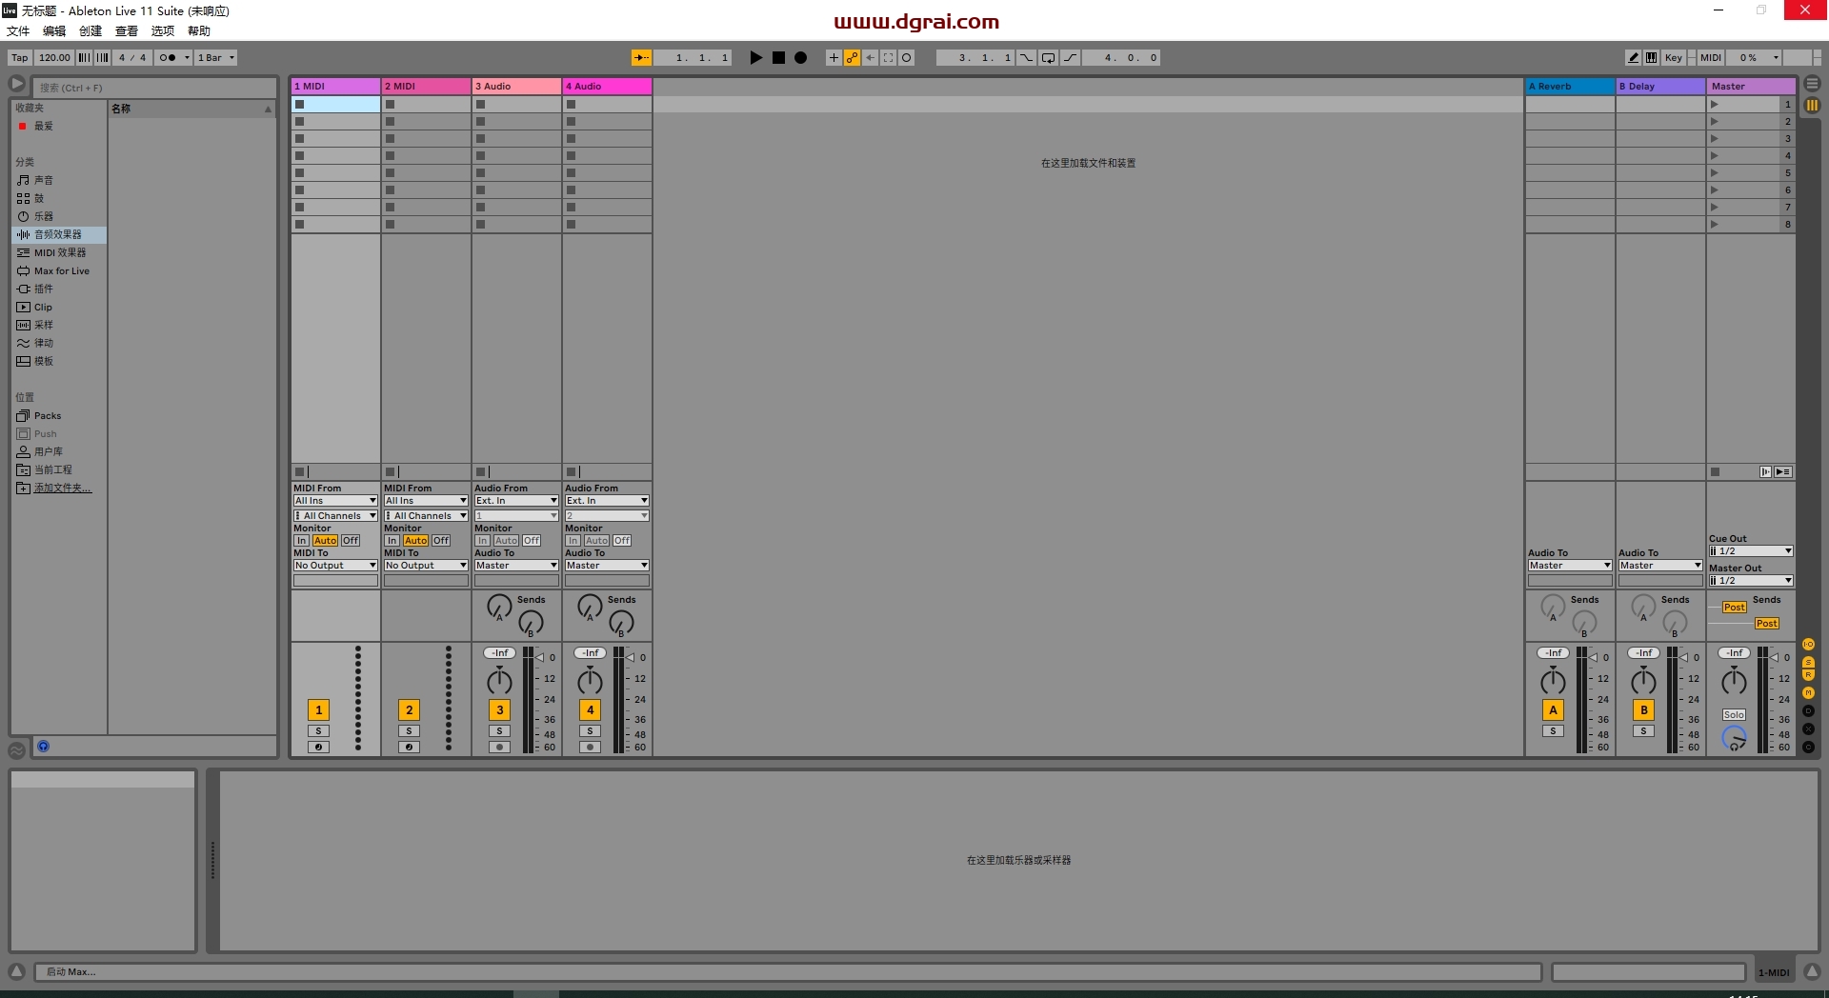This screenshot has width=1829, height=998.
Task: Set track 1 Monitor to In
Action: pos(302,540)
